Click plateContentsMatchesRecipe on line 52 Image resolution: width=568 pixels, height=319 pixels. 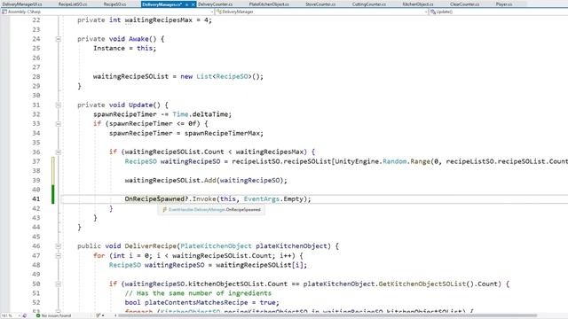coord(196,303)
